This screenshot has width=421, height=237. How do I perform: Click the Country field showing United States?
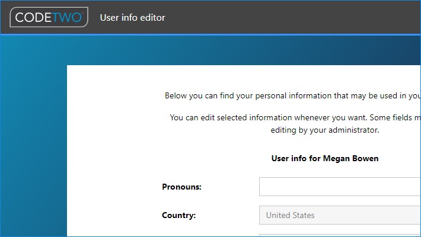(x=340, y=215)
